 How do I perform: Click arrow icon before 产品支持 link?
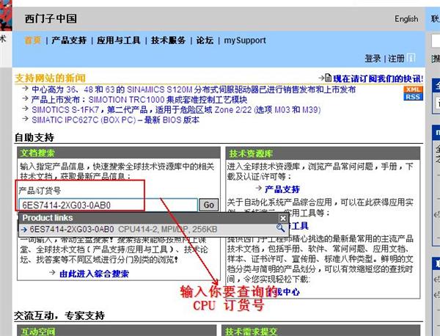[259, 188]
